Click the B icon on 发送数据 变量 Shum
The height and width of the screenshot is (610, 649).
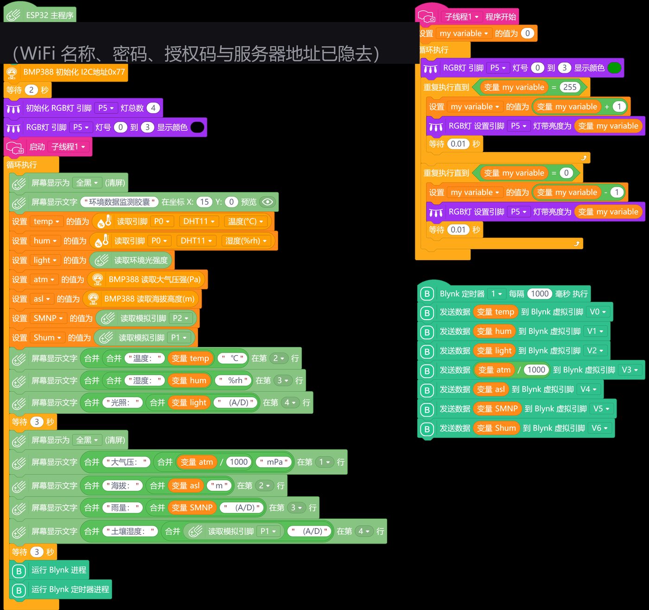coord(427,429)
